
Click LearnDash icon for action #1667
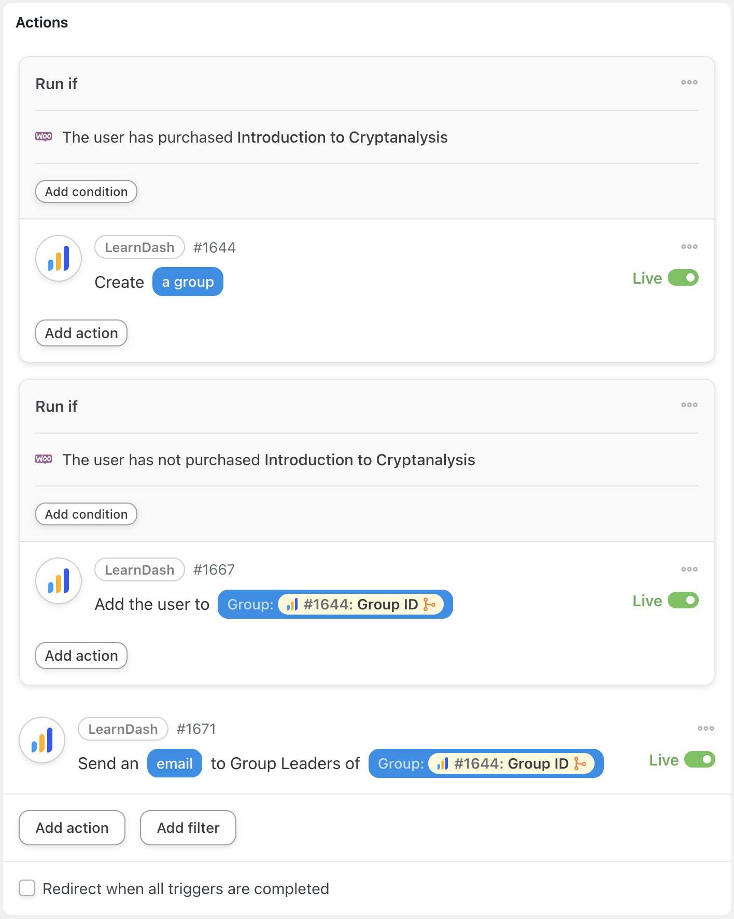point(59,581)
